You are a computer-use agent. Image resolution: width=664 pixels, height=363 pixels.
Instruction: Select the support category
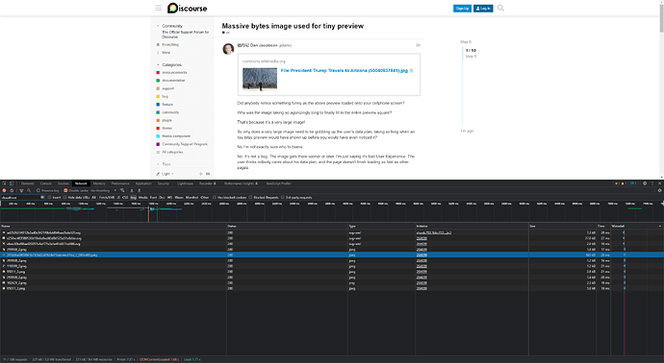click(x=168, y=88)
